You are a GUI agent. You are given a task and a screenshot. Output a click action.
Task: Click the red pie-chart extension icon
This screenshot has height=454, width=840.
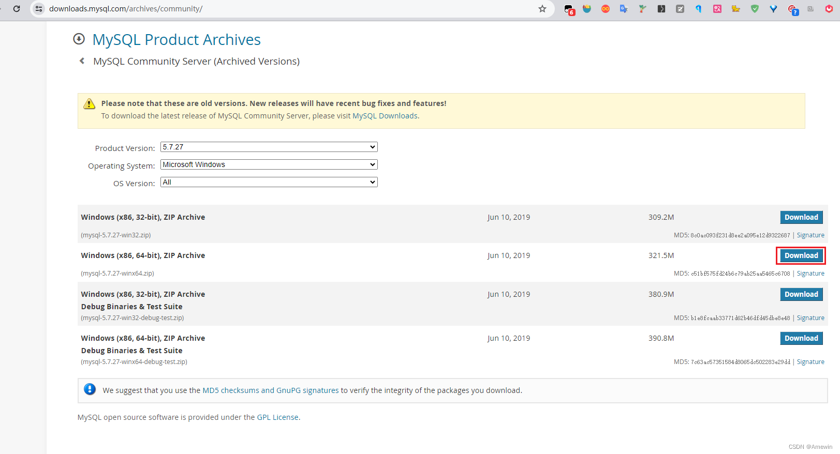coord(829,9)
